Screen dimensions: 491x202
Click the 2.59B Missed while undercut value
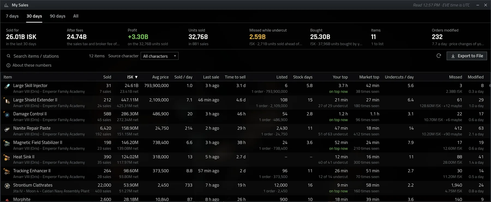(x=258, y=37)
